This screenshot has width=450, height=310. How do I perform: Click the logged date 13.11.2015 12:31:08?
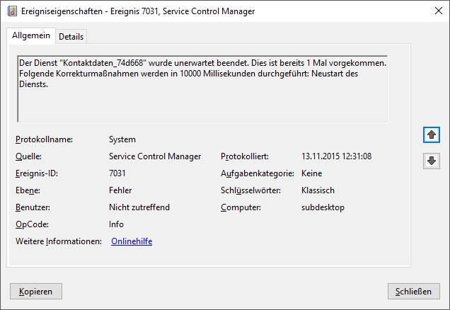click(x=336, y=156)
